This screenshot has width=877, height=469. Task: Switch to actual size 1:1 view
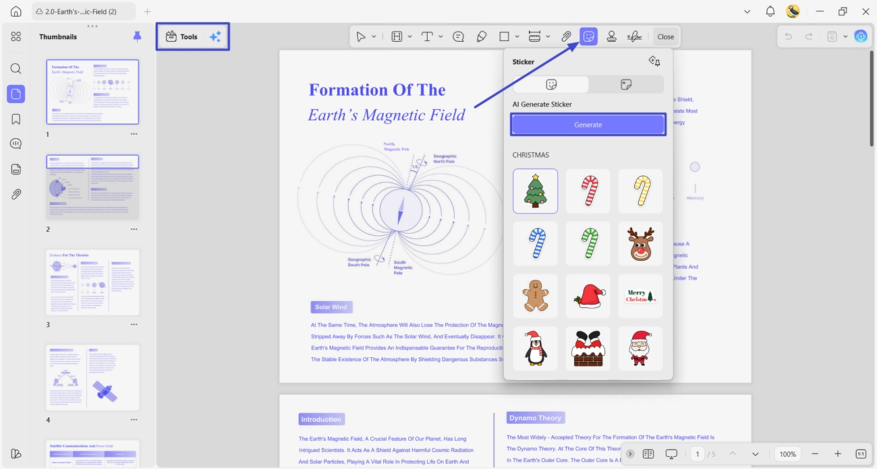pyautogui.click(x=861, y=454)
